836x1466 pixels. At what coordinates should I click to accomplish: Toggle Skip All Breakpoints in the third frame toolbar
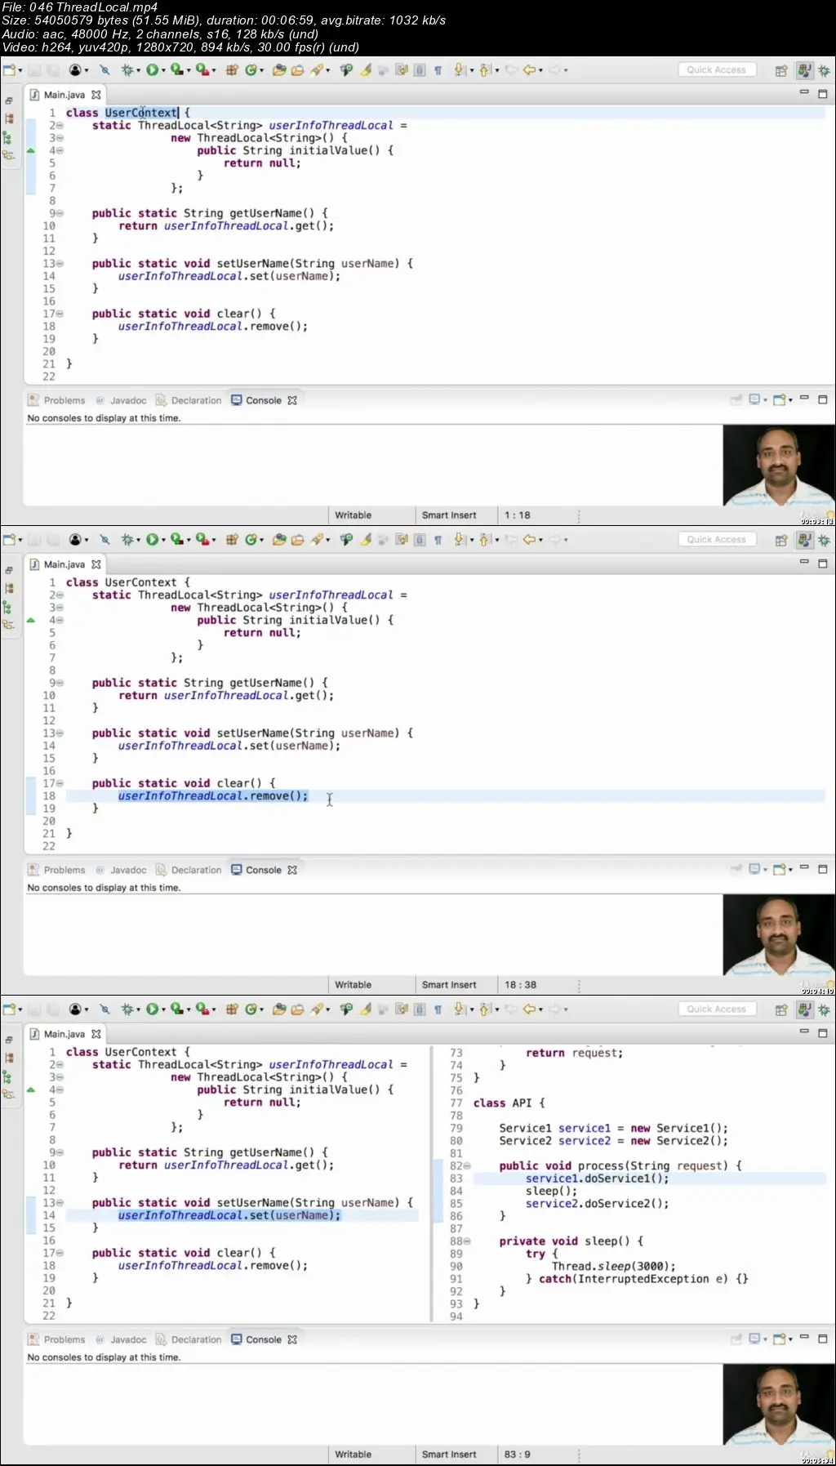[104, 1009]
